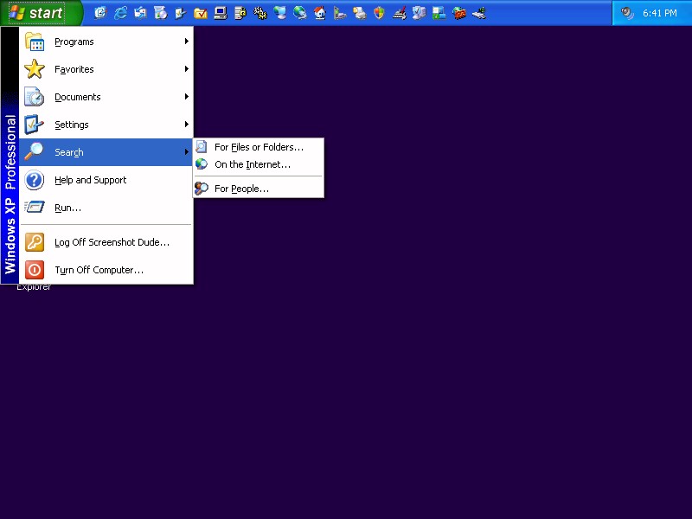The width and height of the screenshot is (692, 519).
Task: Select Documents in the Start menu
Action: point(106,97)
